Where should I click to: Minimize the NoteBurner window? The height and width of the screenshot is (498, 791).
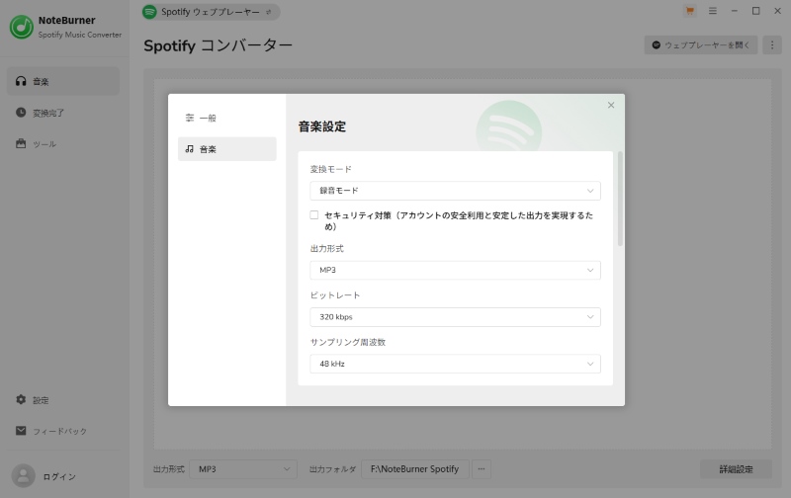tap(734, 11)
